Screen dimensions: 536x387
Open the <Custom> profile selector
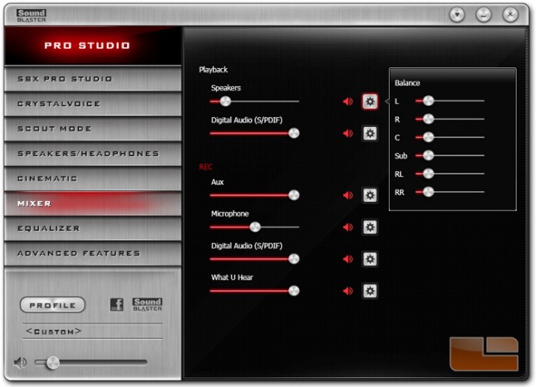tap(92, 331)
